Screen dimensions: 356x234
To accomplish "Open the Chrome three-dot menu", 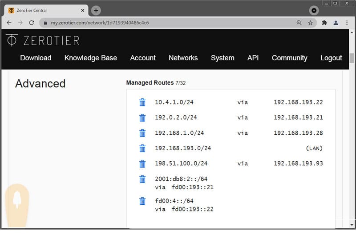I will click(348, 23).
